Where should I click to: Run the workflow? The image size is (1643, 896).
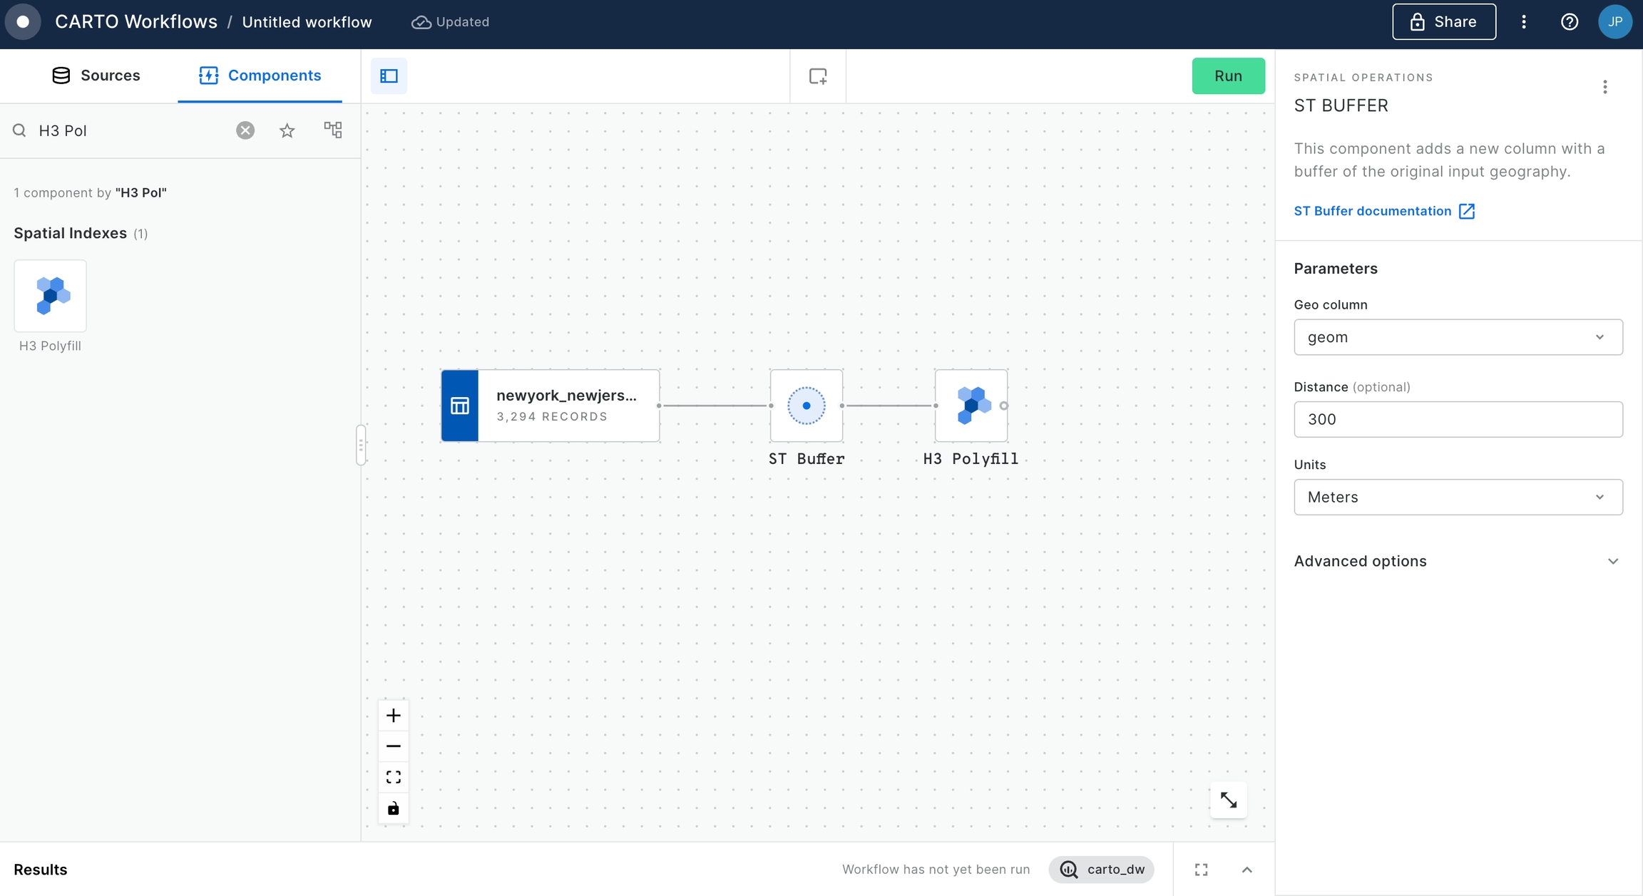pos(1228,76)
